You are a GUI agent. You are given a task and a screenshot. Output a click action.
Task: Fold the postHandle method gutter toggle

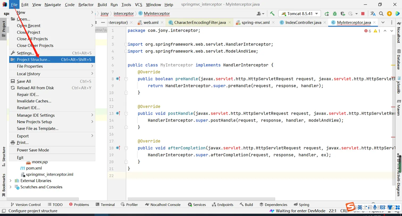tap(126, 113)
